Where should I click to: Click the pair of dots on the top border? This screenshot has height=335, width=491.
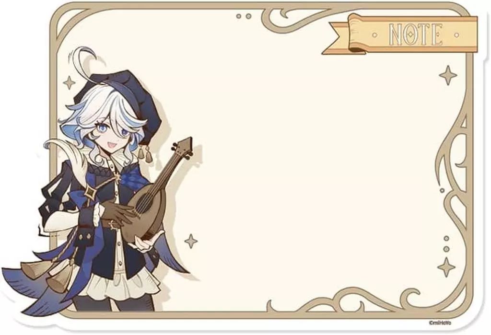click(244, 16)
